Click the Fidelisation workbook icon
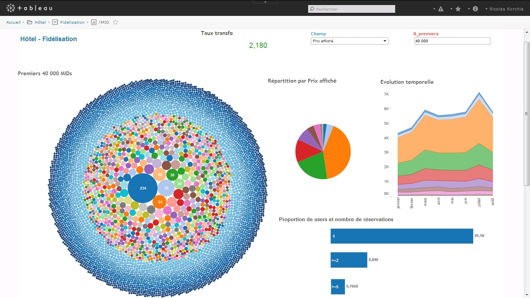Viewport: 530px width, 298px height. tap(55, 22)
